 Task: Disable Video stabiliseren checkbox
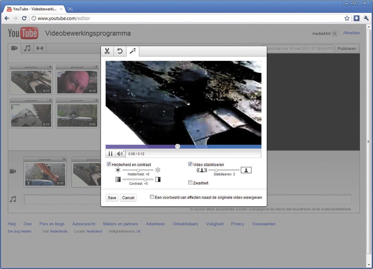(x=190, y=164)
